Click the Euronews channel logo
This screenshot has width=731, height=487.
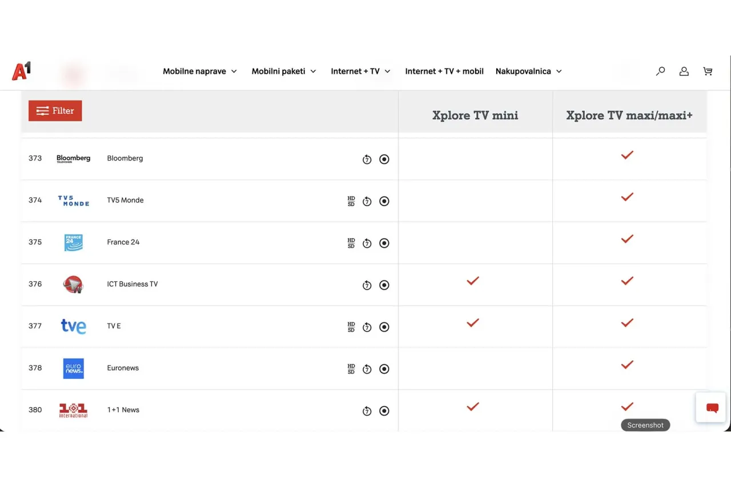coord(73,368)
